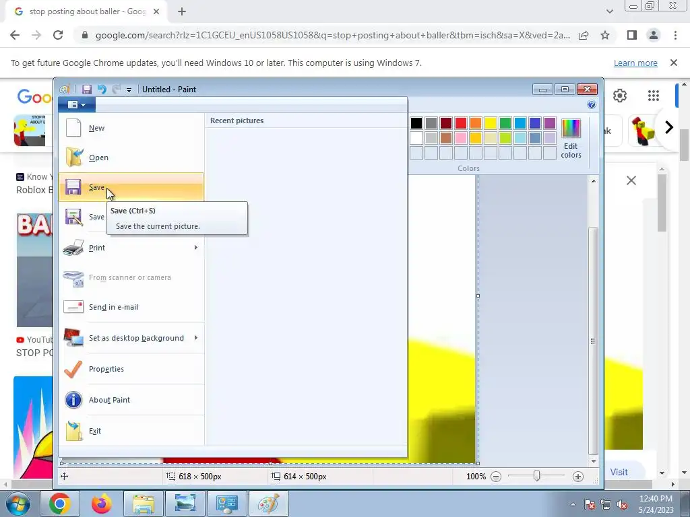This screenshot has width=690, height=517.
Task: Choose Open in the Paint menu
Action: (x=131, y=158)
